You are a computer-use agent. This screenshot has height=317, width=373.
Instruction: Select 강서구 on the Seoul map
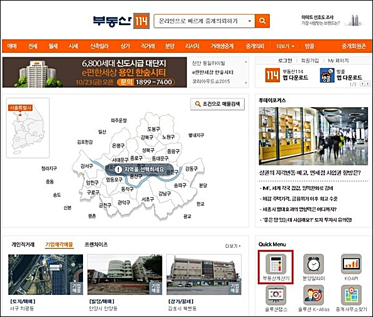point(87,166)
